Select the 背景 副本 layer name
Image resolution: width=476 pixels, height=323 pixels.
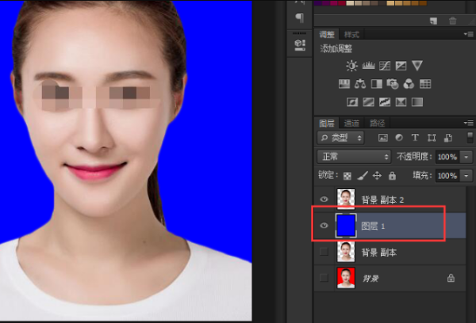coord(379,252)
